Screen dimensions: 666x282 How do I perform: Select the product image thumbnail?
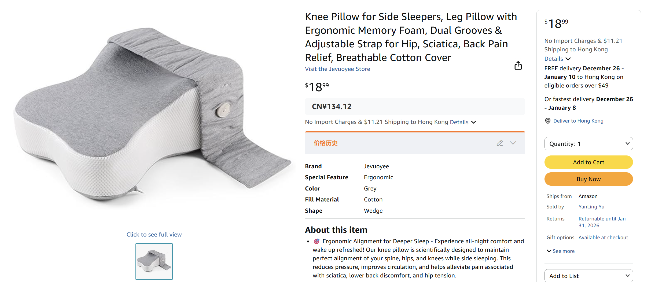click(154, 261)
